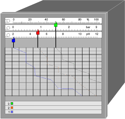The height and width of the screenshot is (119, 125).
Task: Click channel number '1' in the legend
Action: (9, 112)
